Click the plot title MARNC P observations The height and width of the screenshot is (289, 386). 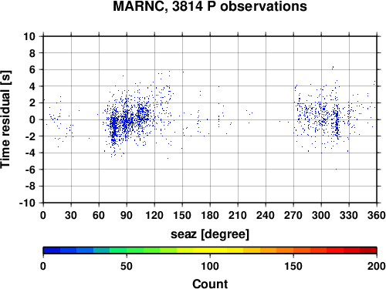(210, 6)
